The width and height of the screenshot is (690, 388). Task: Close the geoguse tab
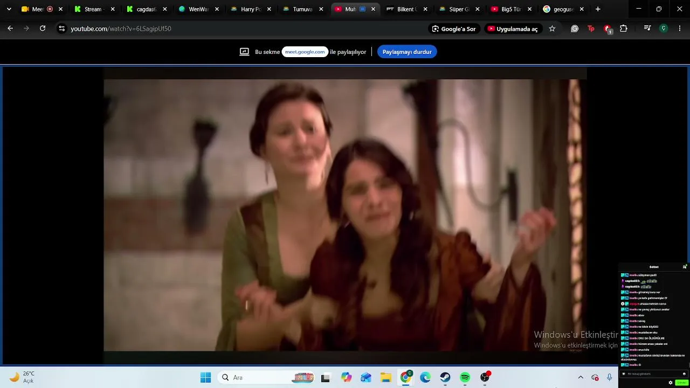tap(582, 9)
